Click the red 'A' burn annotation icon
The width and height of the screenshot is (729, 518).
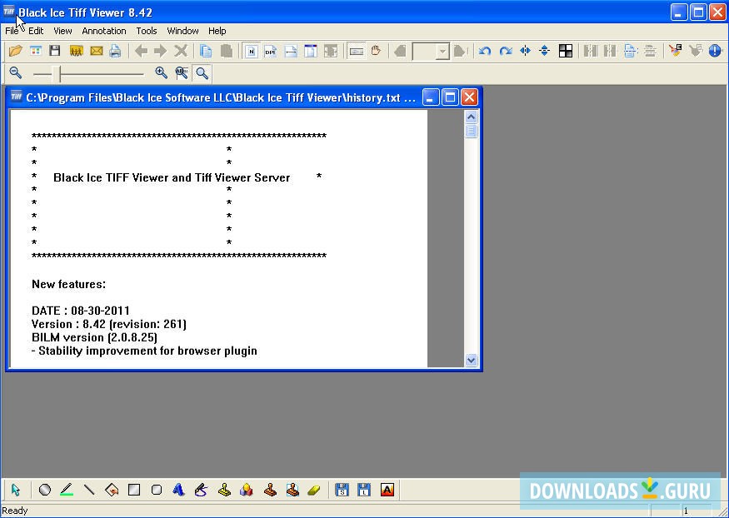coord(387,490)
